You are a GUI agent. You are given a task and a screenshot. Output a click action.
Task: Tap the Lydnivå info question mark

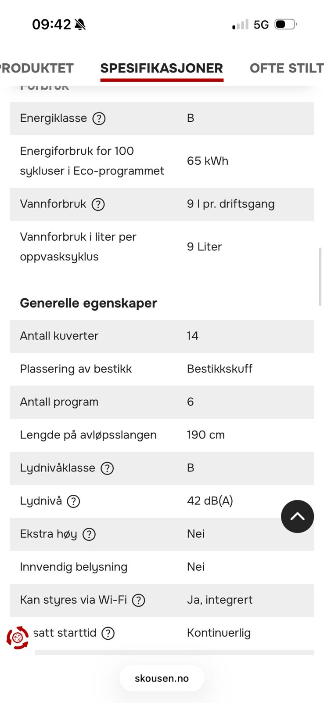[x=73, y=501]
